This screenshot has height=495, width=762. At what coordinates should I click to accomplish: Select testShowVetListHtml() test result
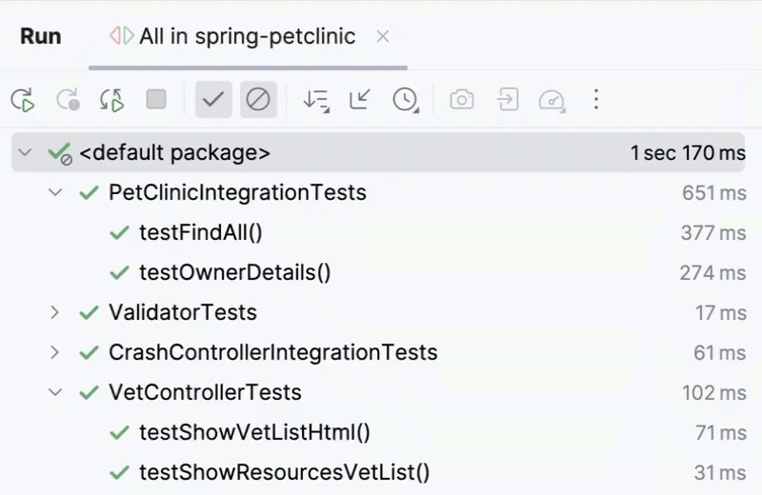253,432
